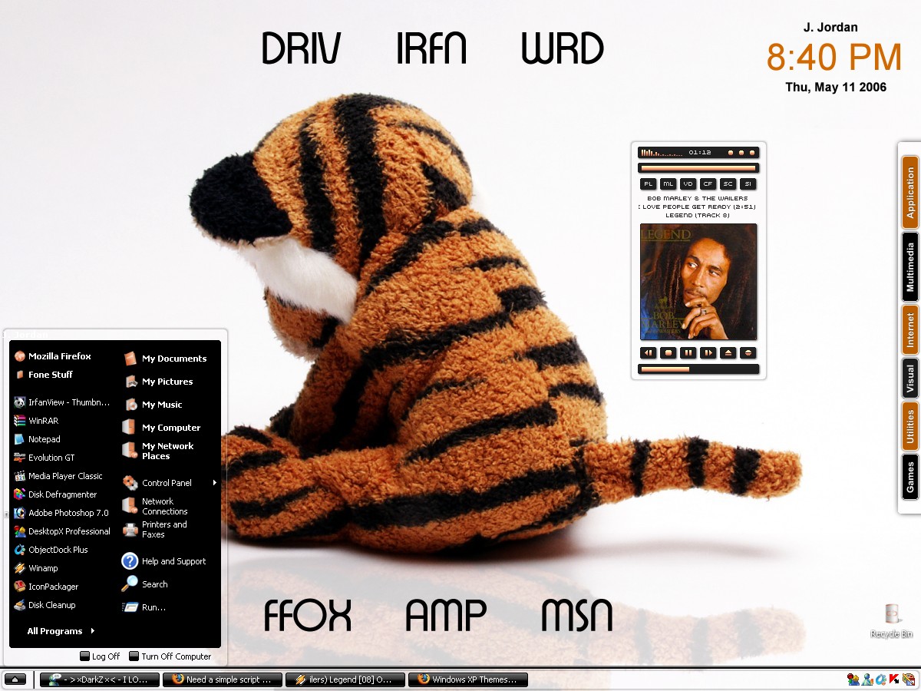The image size is (921, 691).
Task: Switch to the Visual tab
Action: (910, 379)
